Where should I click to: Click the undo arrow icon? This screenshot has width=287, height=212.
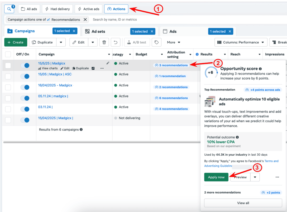click(116, 42)
